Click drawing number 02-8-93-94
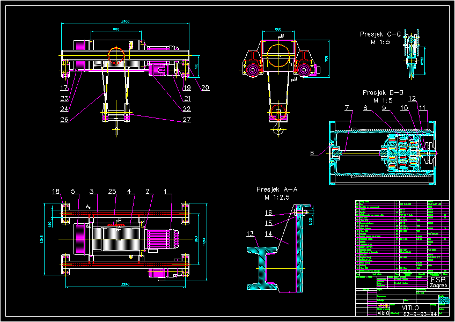 (x=420, y=314)
